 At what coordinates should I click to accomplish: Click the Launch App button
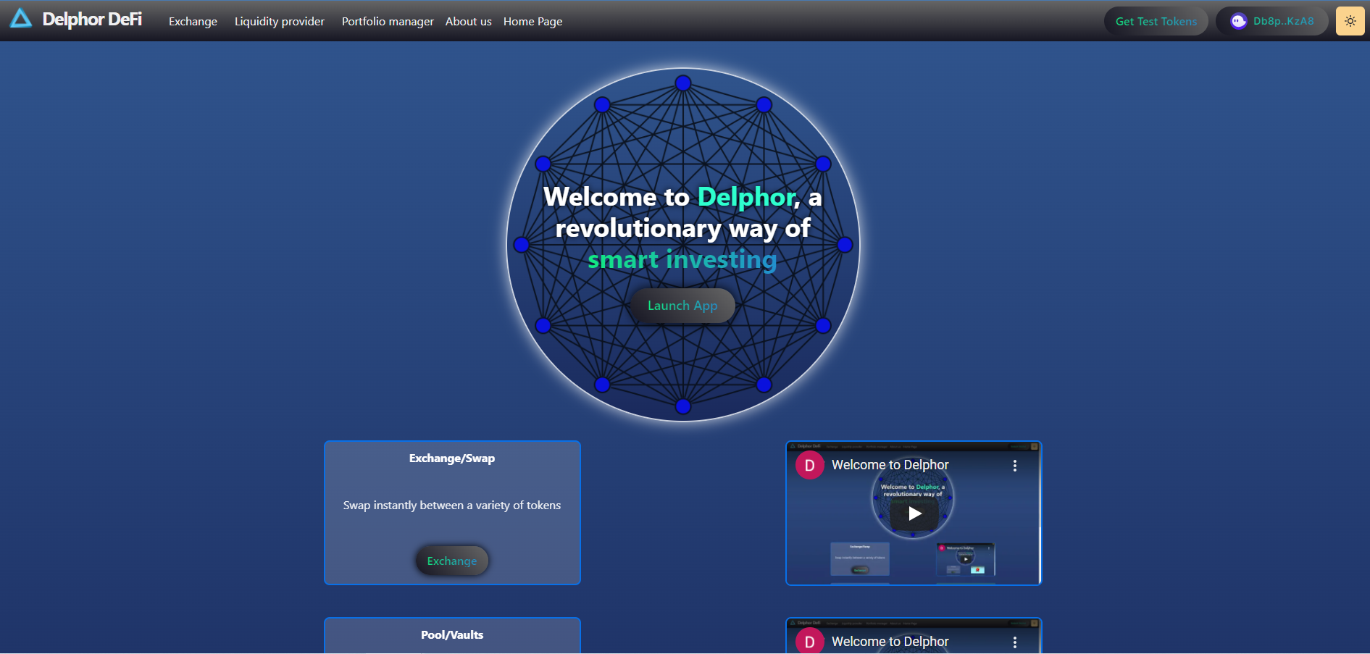682,306
